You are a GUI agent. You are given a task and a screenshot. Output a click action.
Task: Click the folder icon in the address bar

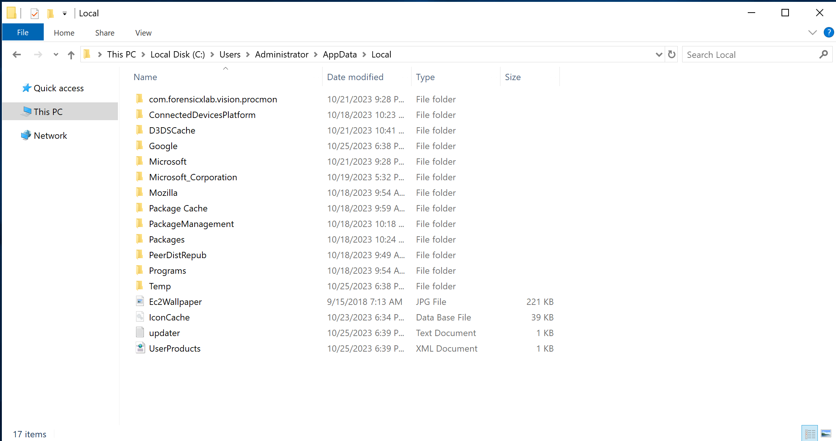pyautogui.click(x=87, y=54)
